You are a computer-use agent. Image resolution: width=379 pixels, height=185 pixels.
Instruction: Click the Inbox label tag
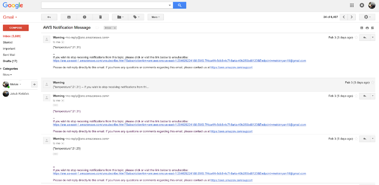click(x=108, y=28)
